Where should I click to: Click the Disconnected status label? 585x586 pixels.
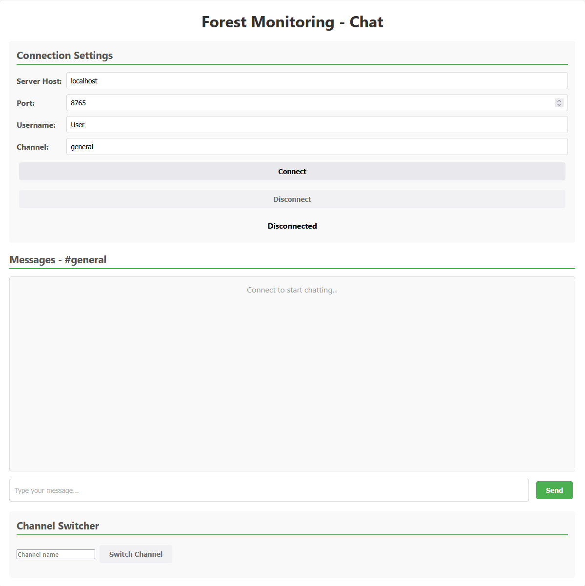pyautogui.click(x=292, y=226)
